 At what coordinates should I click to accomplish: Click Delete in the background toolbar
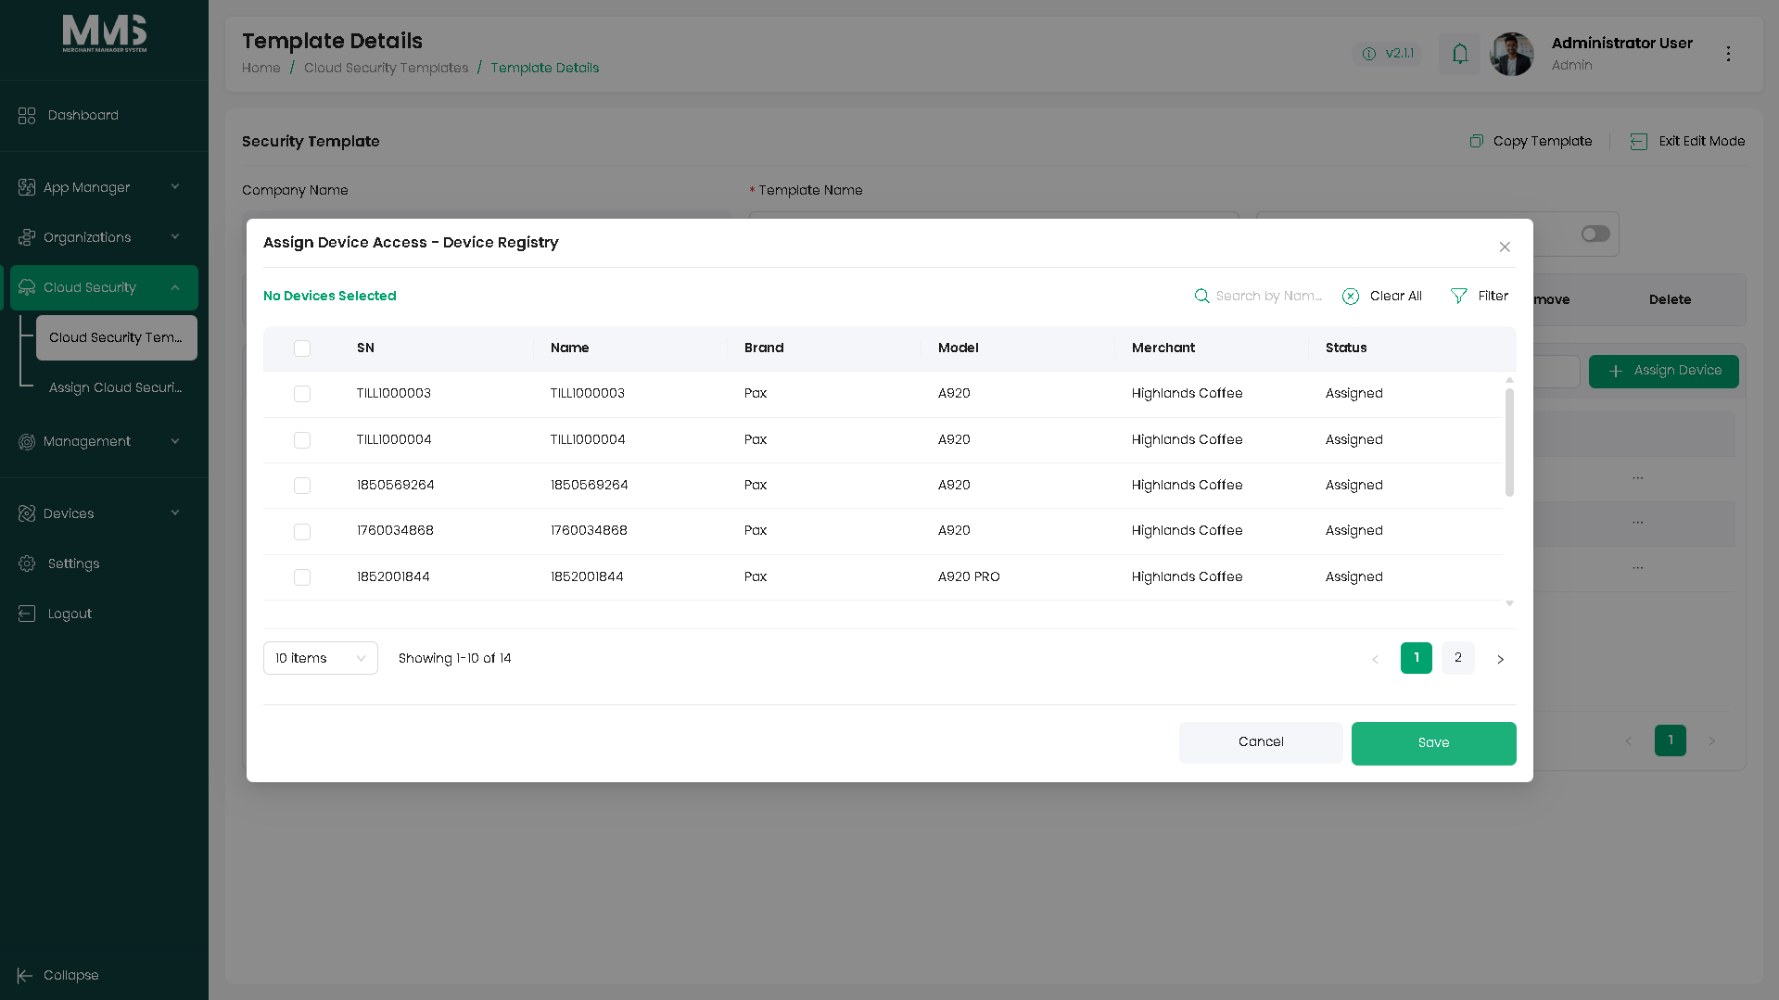point(1670,299)
